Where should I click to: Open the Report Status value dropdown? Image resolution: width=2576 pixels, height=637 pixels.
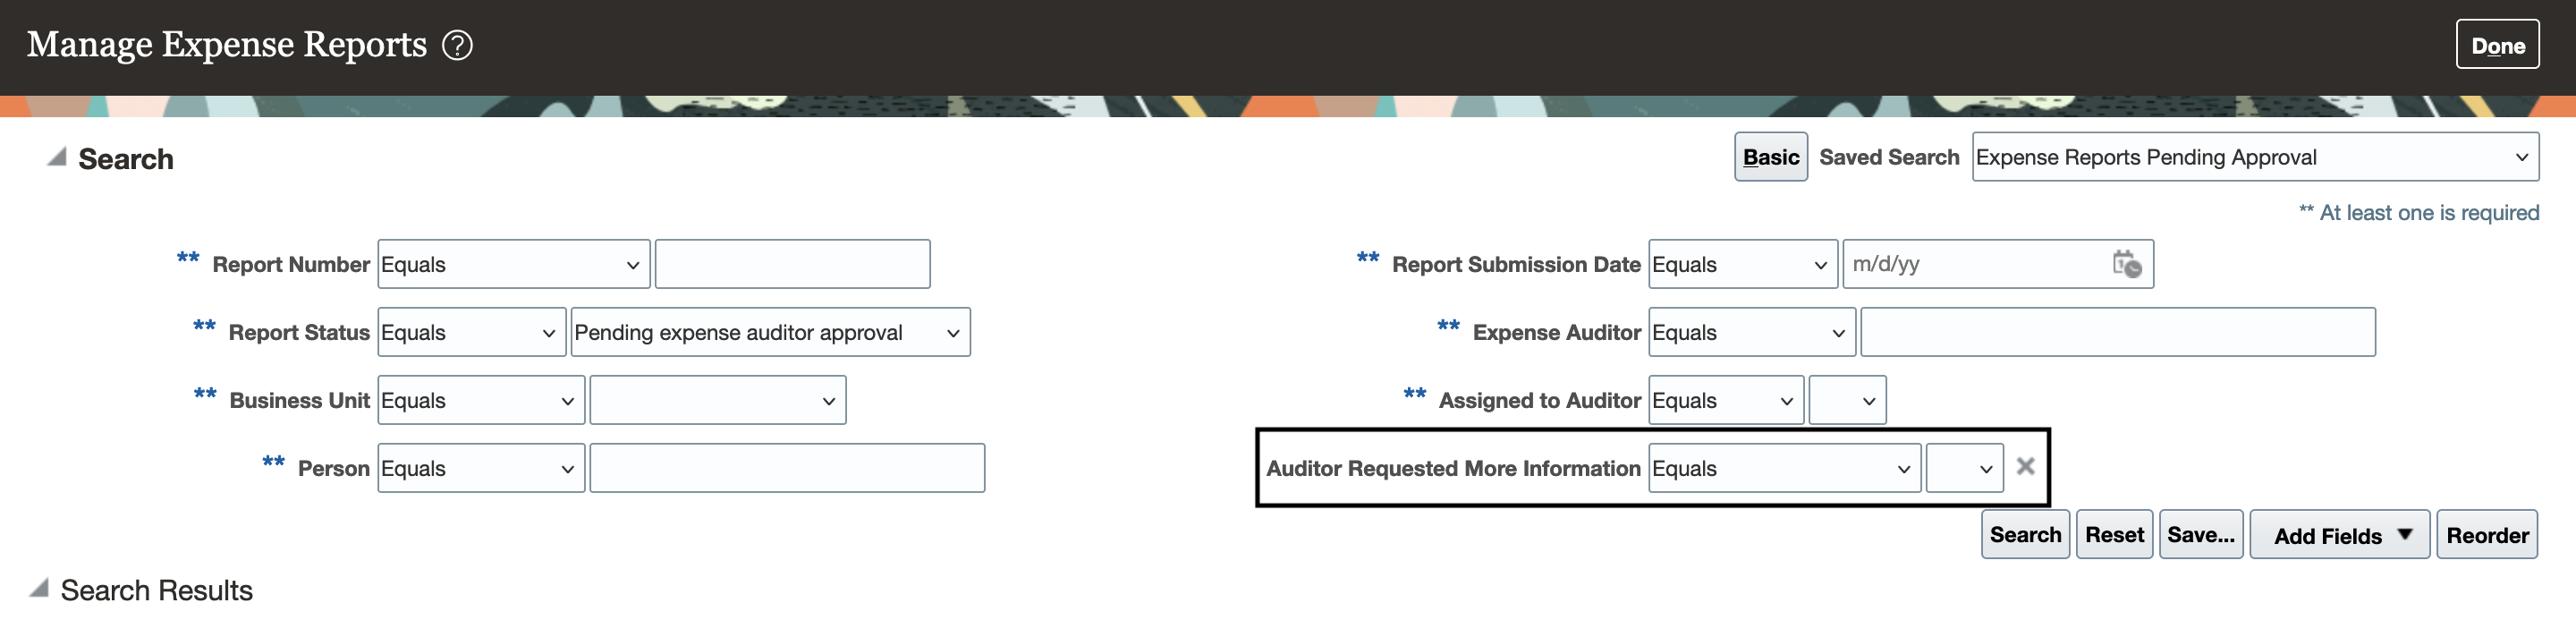(770, 332)
